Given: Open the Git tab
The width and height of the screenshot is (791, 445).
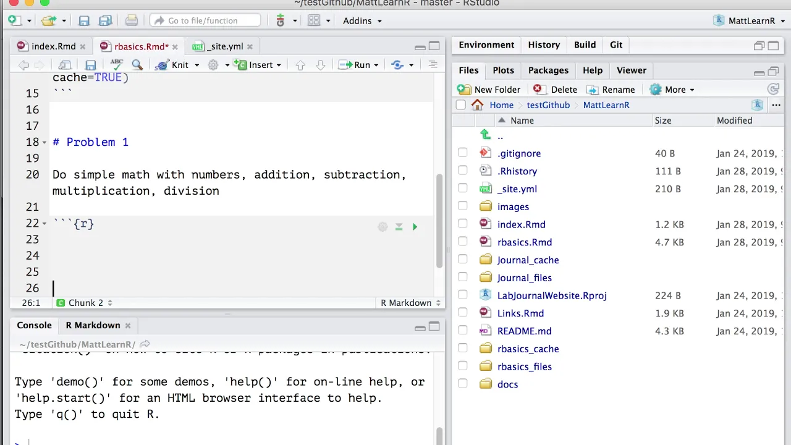Looking at the screenshot, I should [616, 45].
